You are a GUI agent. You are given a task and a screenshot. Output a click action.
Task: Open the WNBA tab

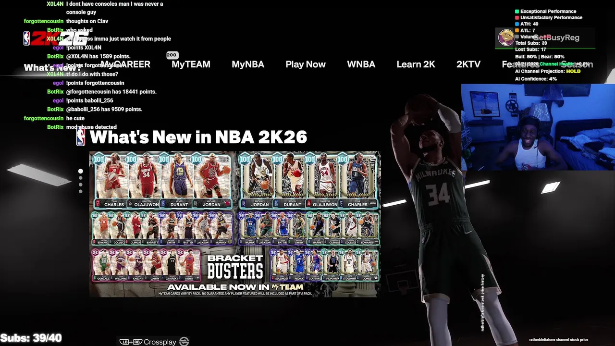coord(361,64)
